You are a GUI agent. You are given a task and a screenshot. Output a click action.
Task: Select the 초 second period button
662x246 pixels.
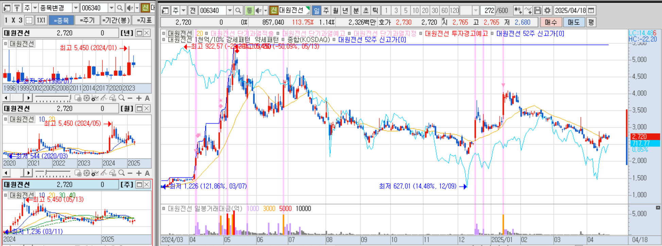[x=366, y=11]
